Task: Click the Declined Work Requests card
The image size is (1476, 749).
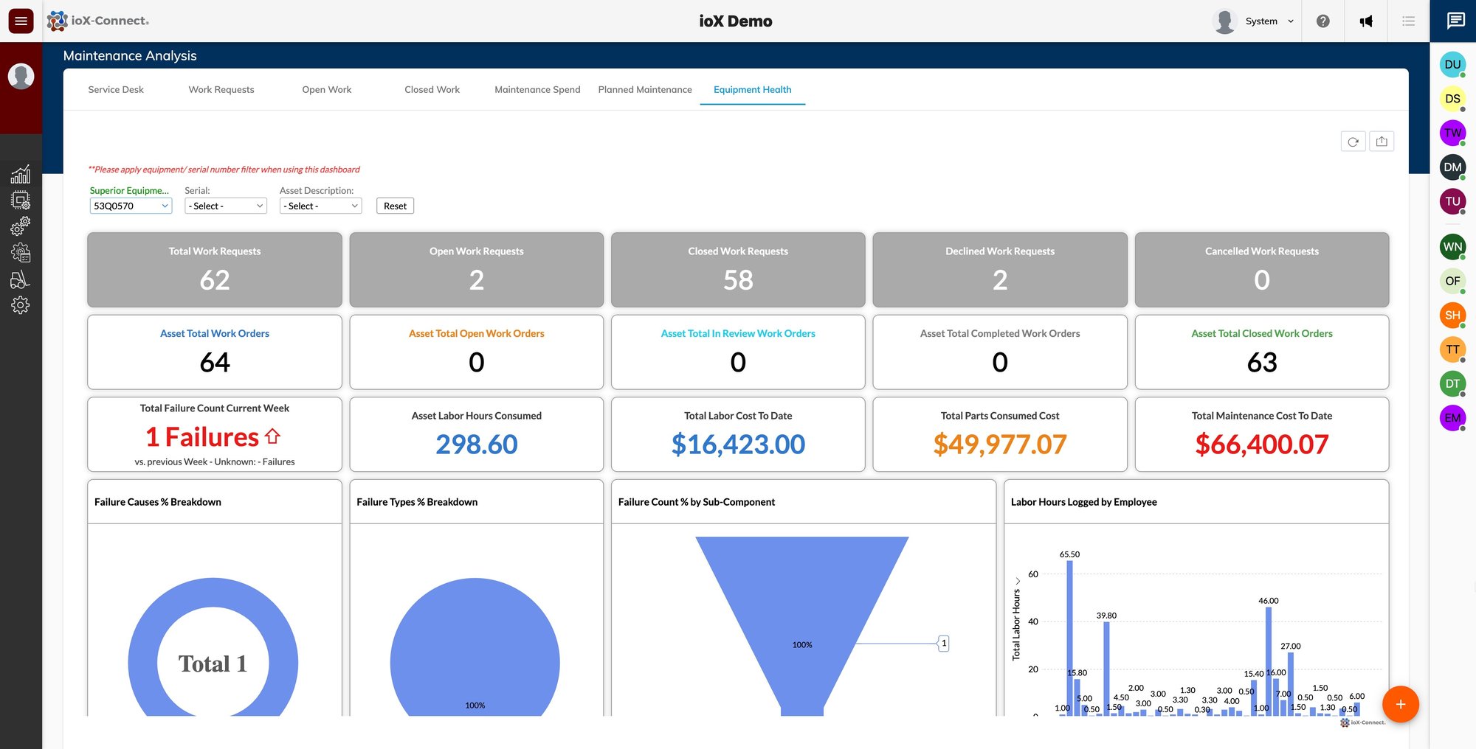Action: click(x=1000, y=270)
